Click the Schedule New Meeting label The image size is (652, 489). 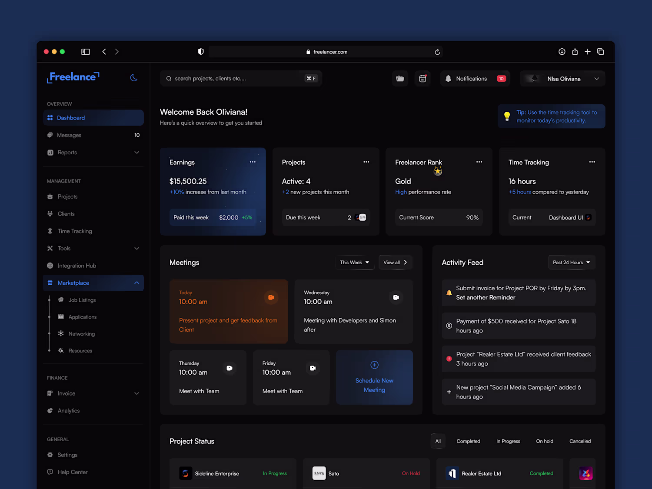374,385
